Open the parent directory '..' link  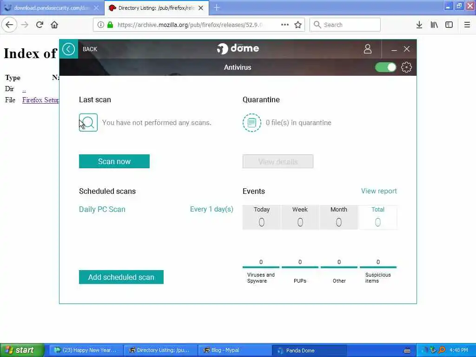24,89
